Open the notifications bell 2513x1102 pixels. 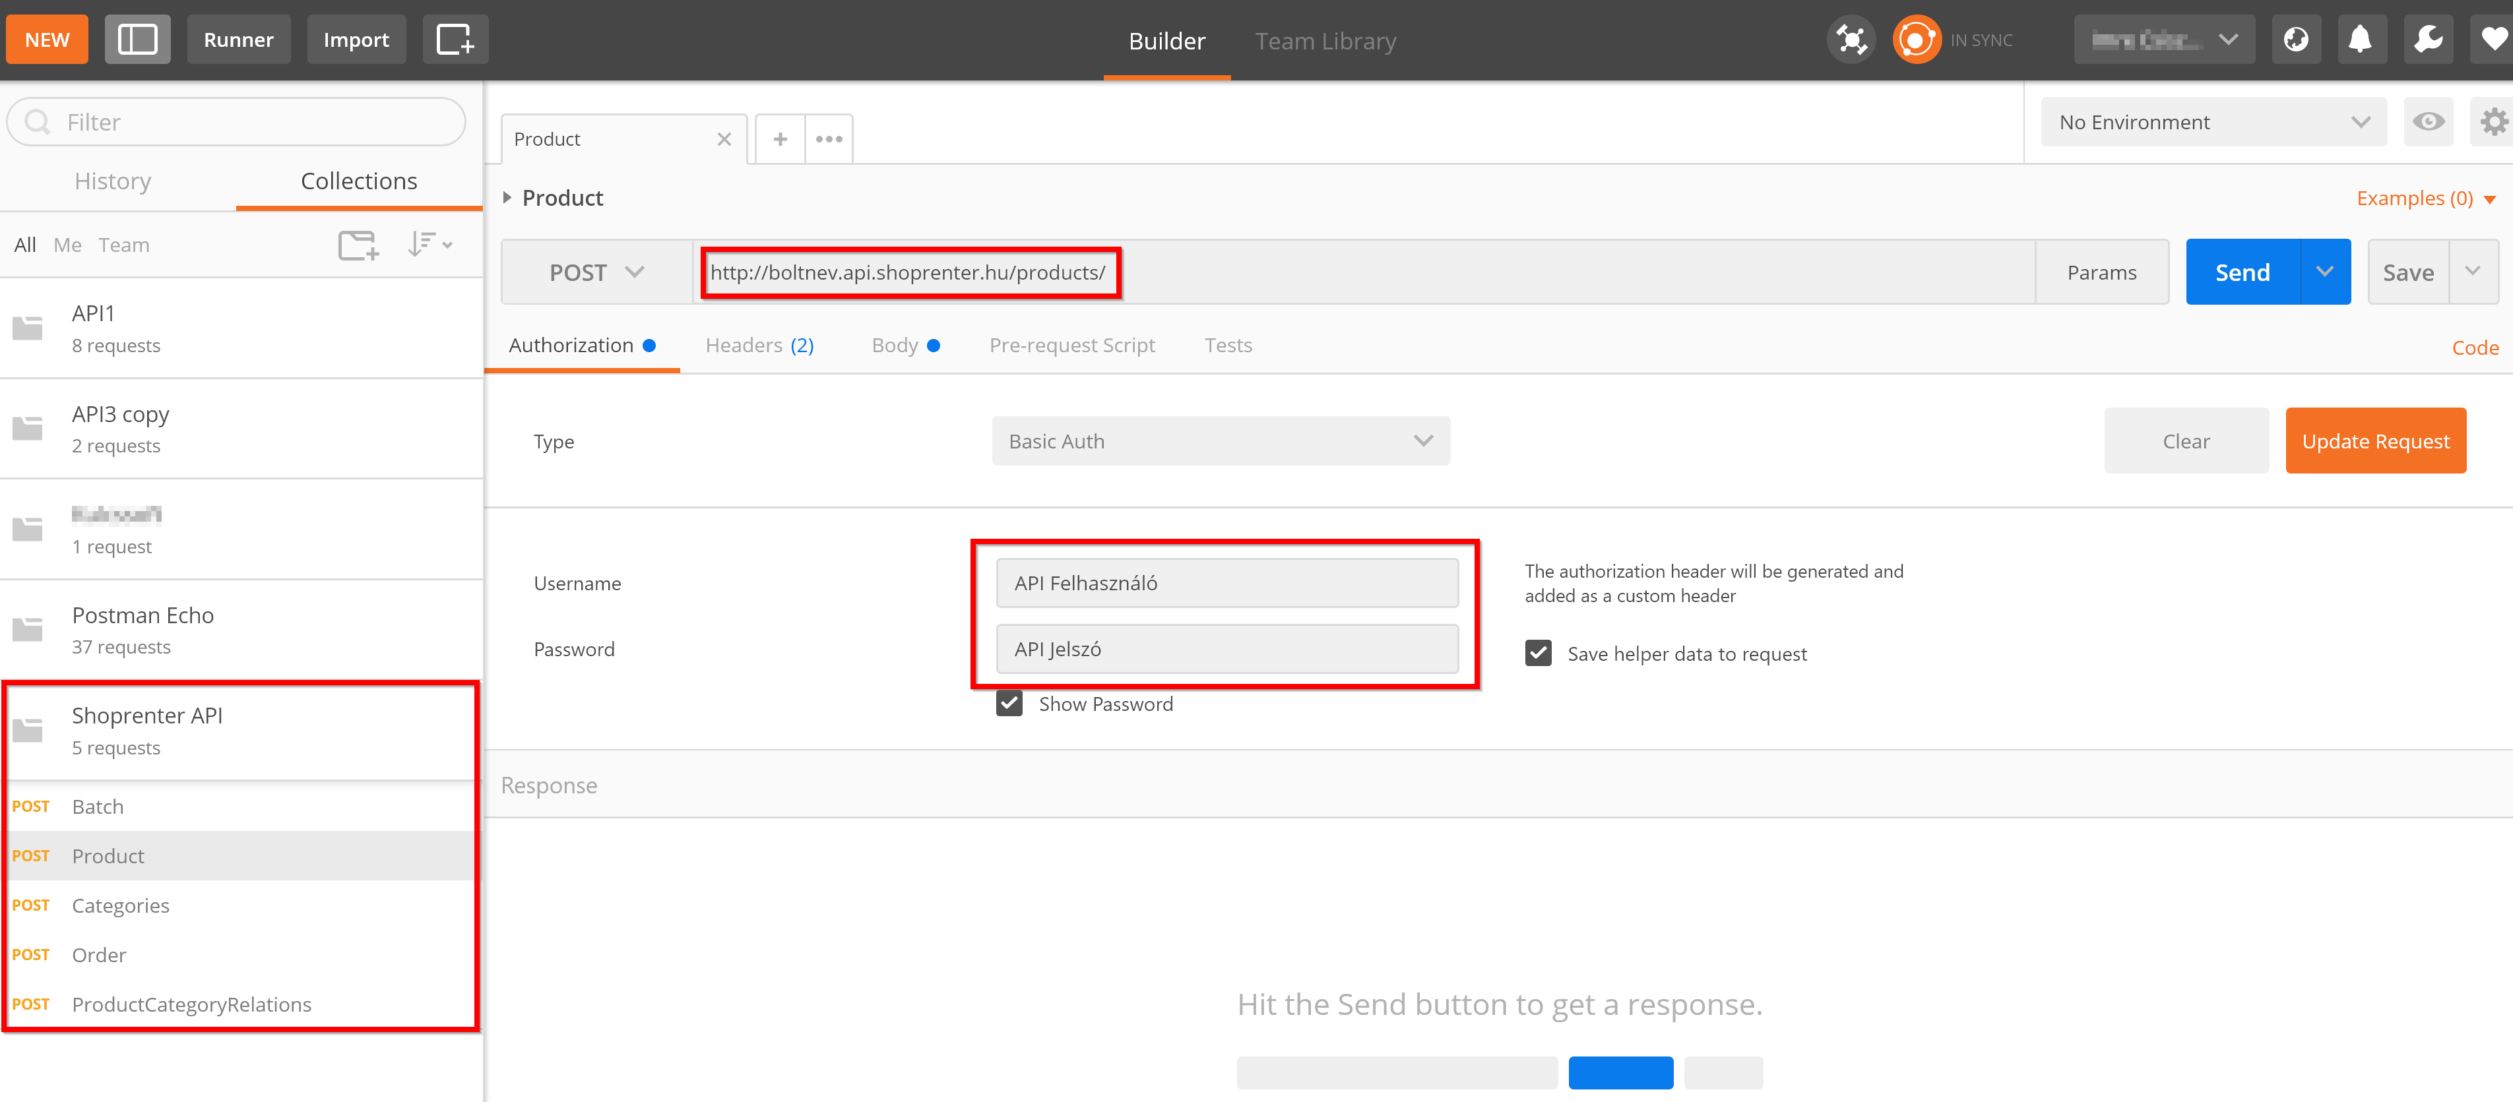(2360, 40)
